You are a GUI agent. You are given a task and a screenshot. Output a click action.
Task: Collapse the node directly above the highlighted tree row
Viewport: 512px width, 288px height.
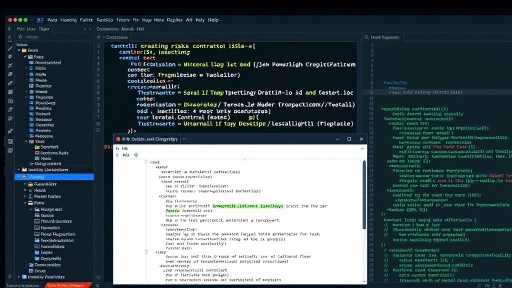coord(19,170)
